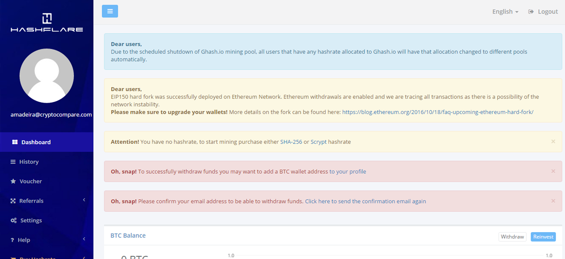Screen dimensions: 565x259
Task: Click the Reinvest button
Action: coord(543,237)
